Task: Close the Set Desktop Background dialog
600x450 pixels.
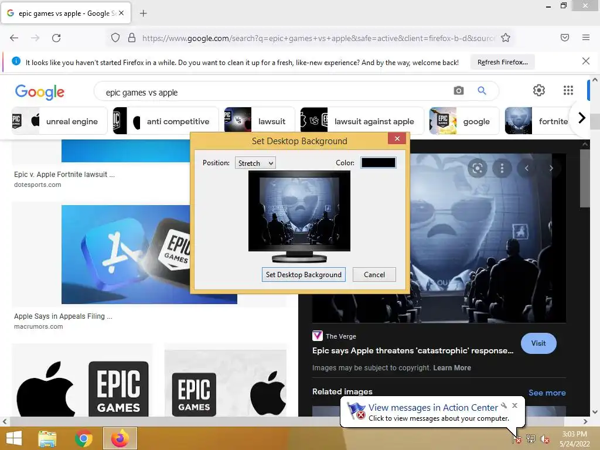Action: 397,138
